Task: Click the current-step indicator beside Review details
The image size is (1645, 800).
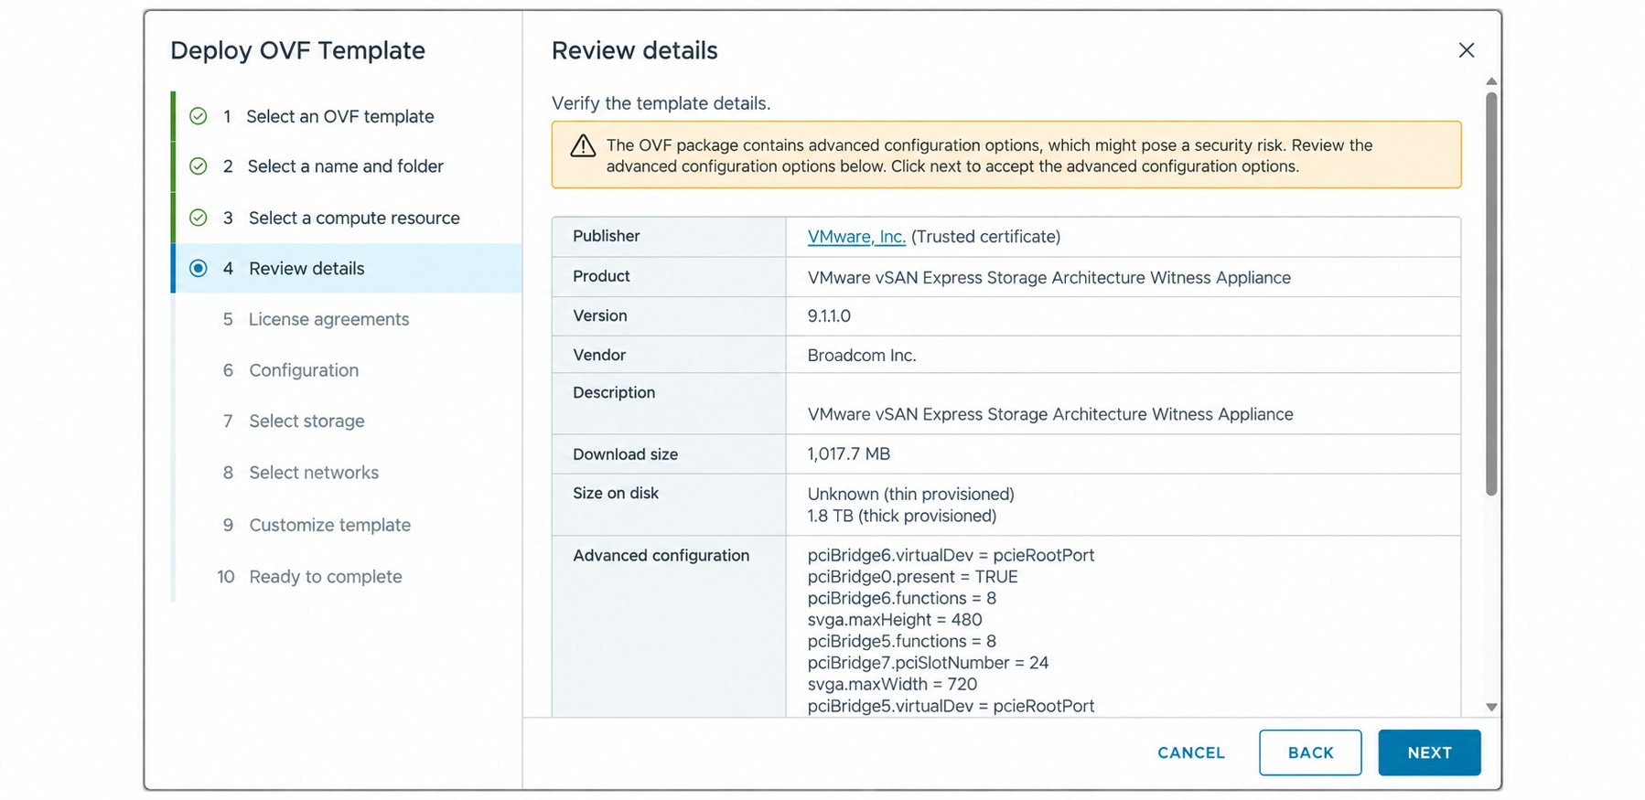Action: [199, 269]
